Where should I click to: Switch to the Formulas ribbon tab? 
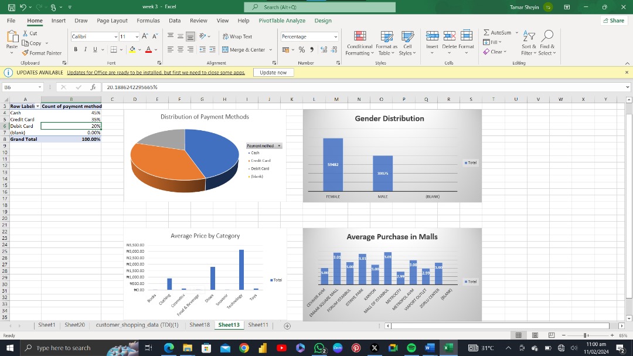click(x=148, y=21)
